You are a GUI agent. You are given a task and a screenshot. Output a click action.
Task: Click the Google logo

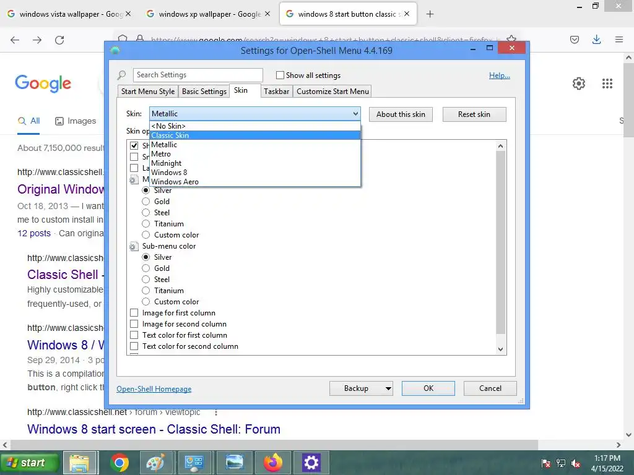pyautogui.click(x=43, y=83)
